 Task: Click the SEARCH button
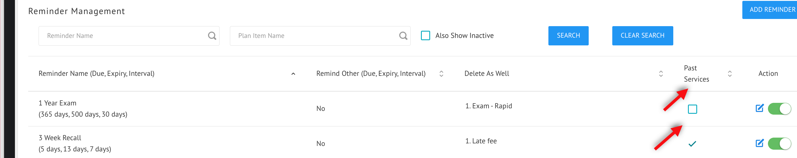tap(568, 36)
